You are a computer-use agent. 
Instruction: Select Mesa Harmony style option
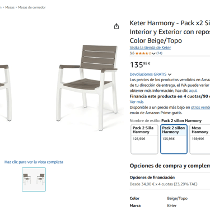(x=200, y=139)
